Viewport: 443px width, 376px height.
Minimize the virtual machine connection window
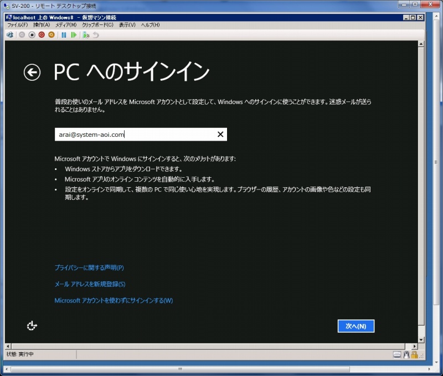click(x=406, y=18)
